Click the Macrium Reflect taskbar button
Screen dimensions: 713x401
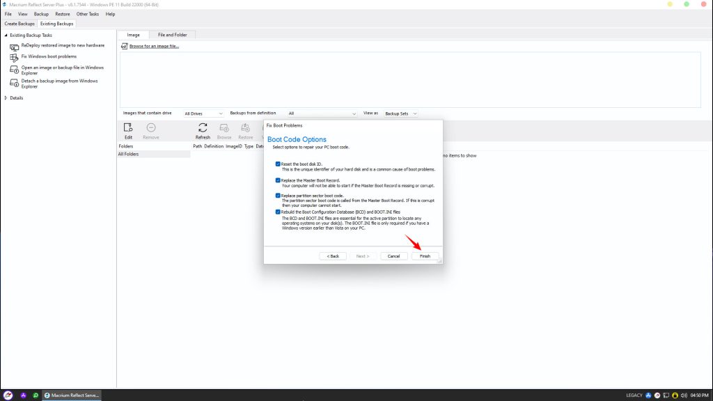point(72,395)
